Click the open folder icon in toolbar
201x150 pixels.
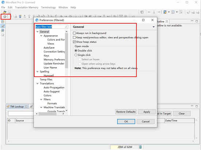pyautogui.click(x=5, y=12)
